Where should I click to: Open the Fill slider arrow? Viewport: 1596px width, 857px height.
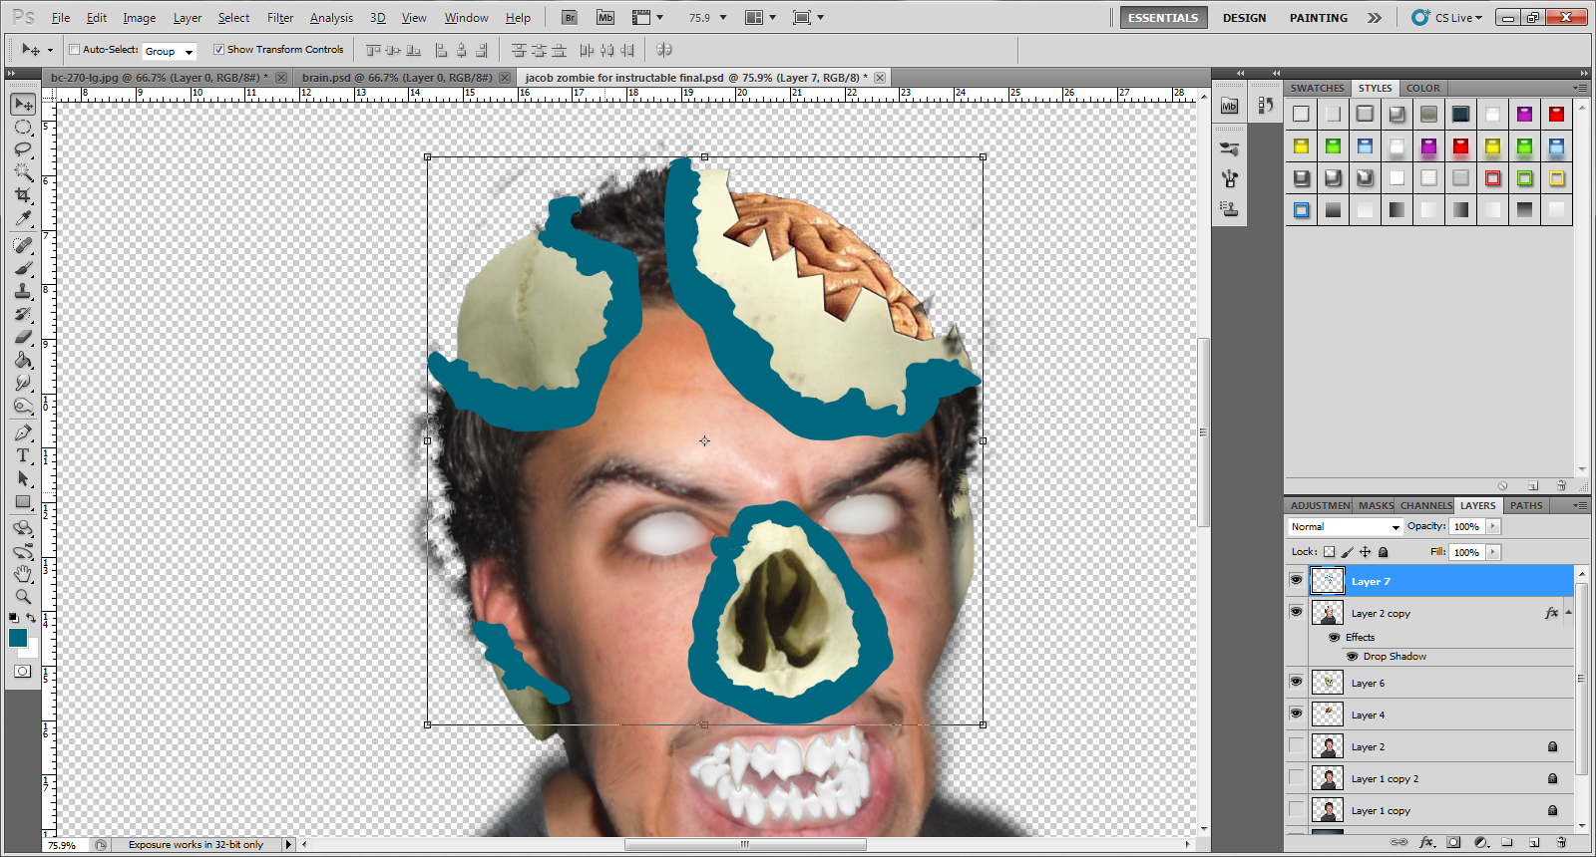click(x=1492, y=552)
